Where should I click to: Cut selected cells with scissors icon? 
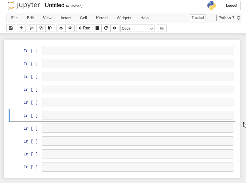[32, 28]
